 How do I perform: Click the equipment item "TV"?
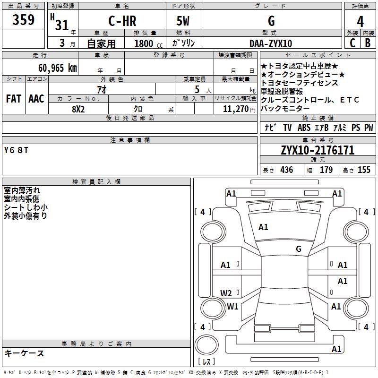(x=287, y=127)
